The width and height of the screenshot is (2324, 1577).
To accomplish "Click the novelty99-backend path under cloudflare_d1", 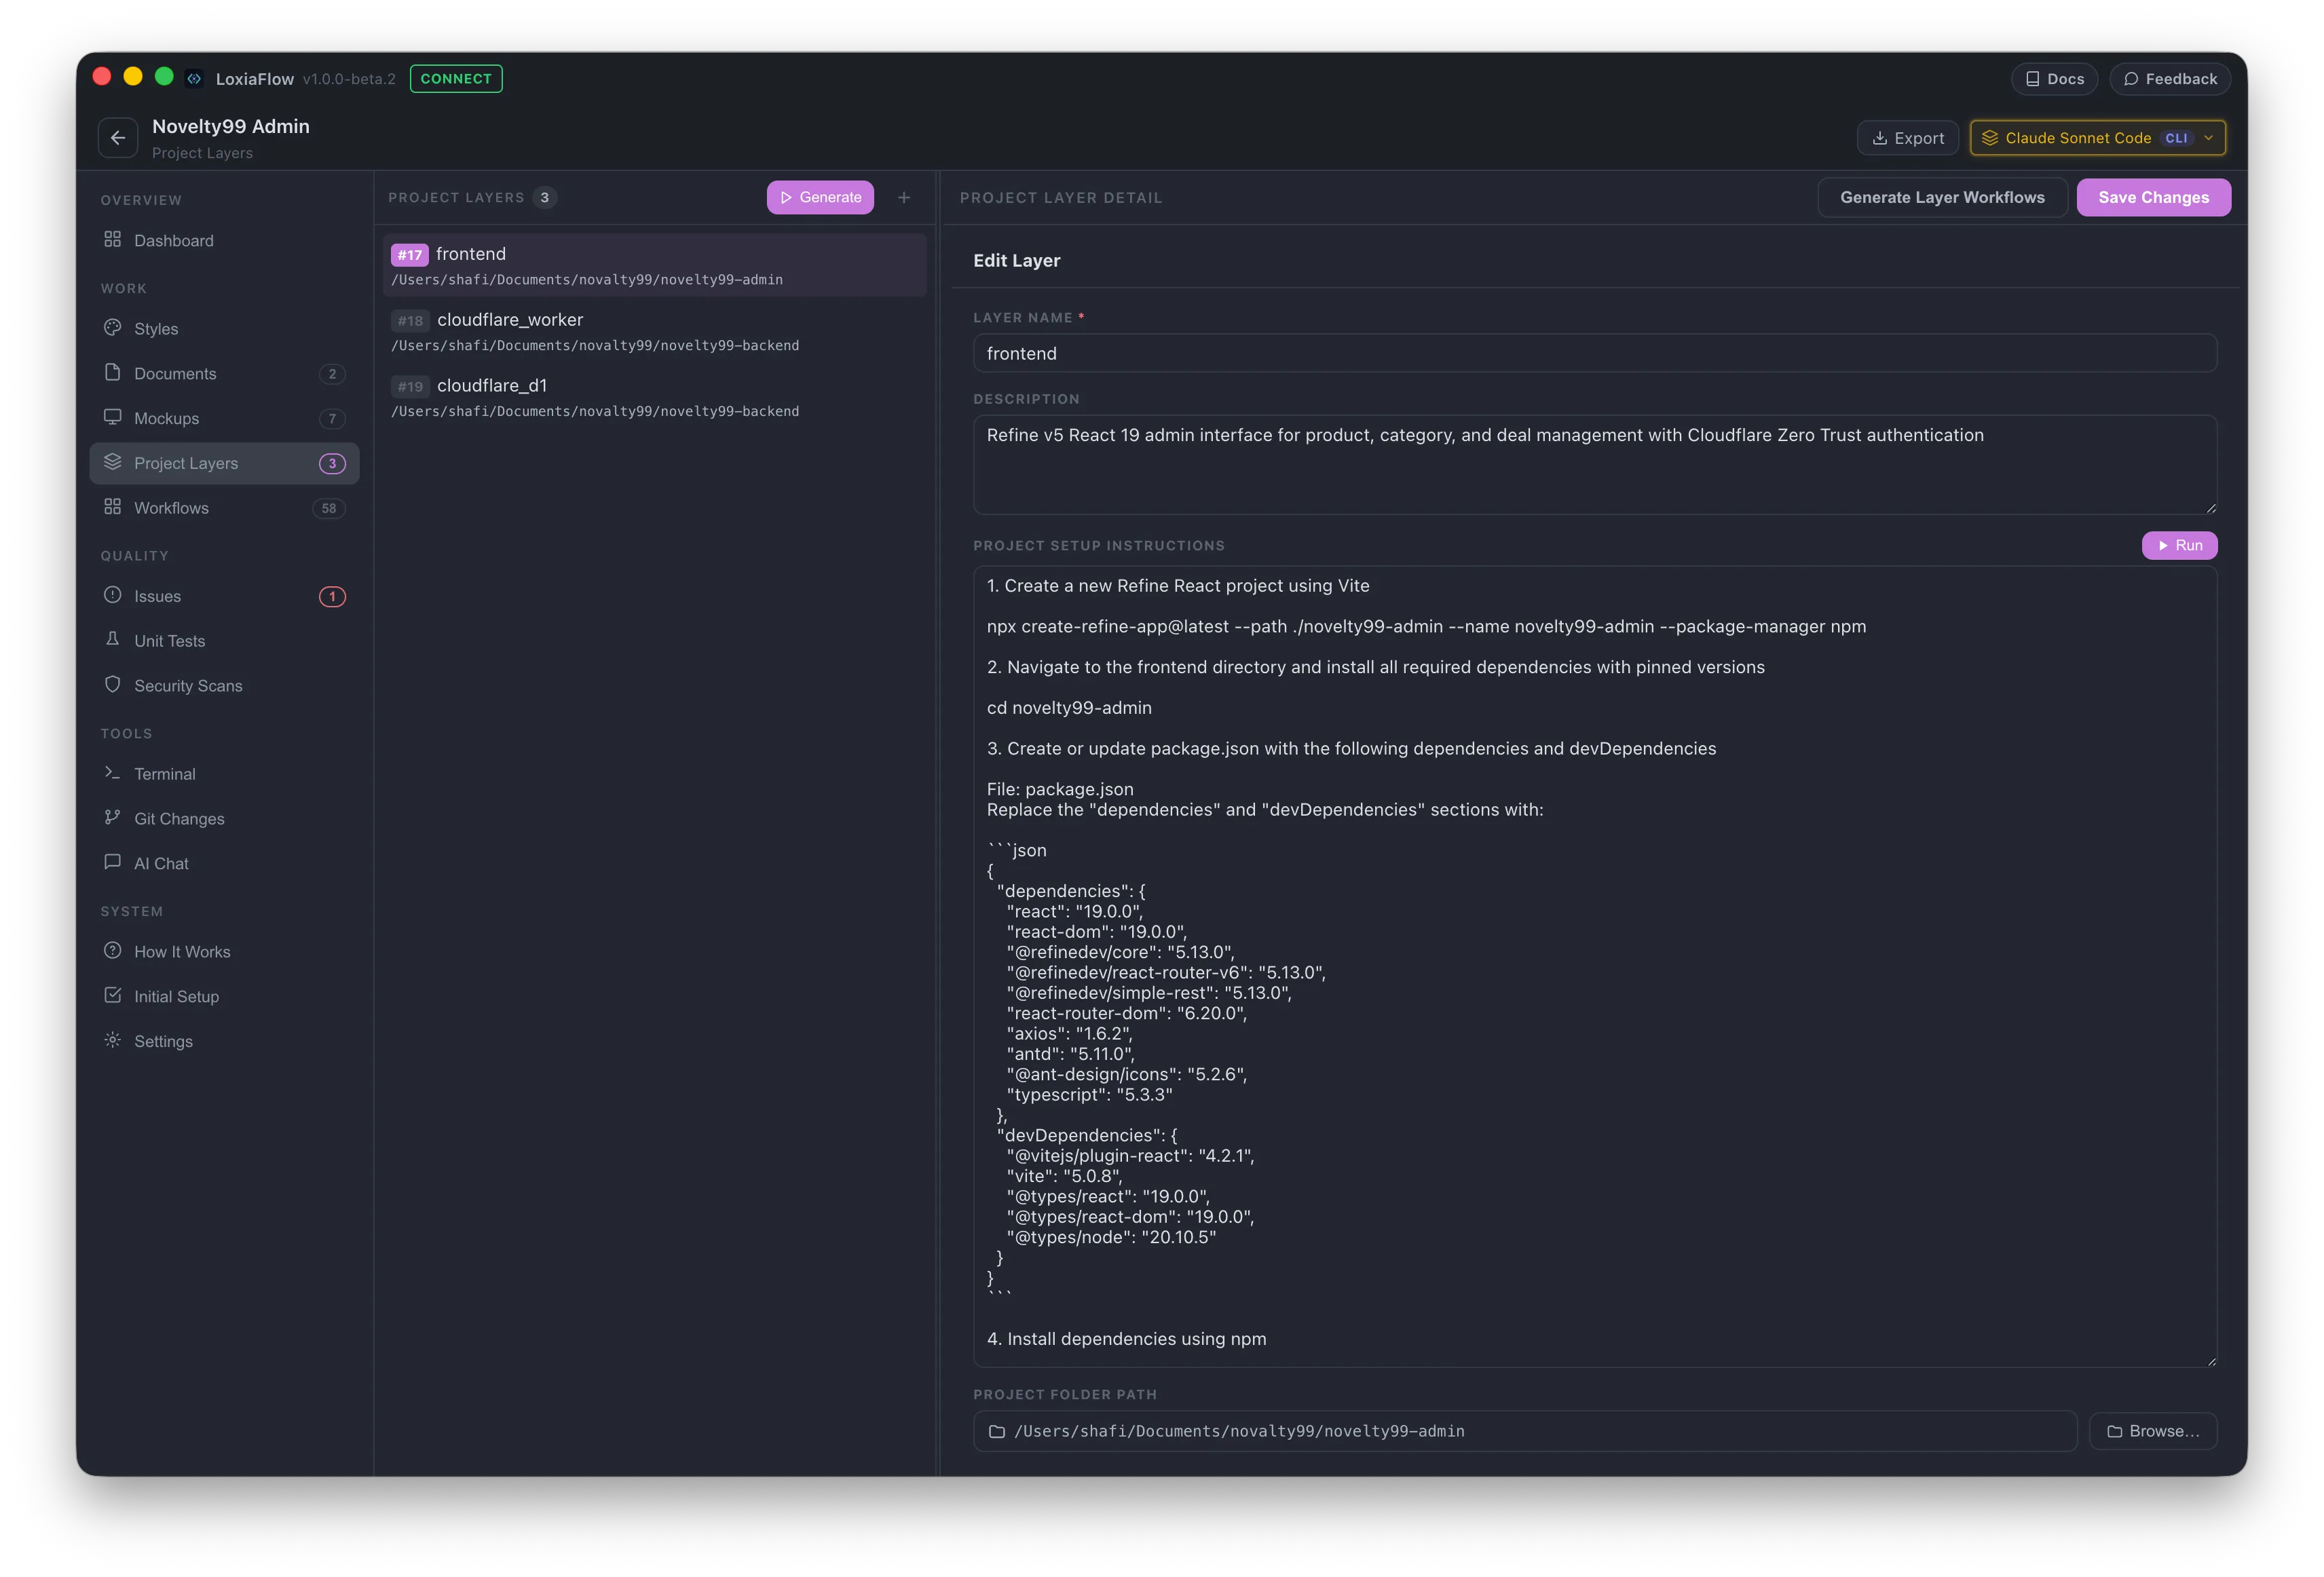I will (x=595, y=412).
